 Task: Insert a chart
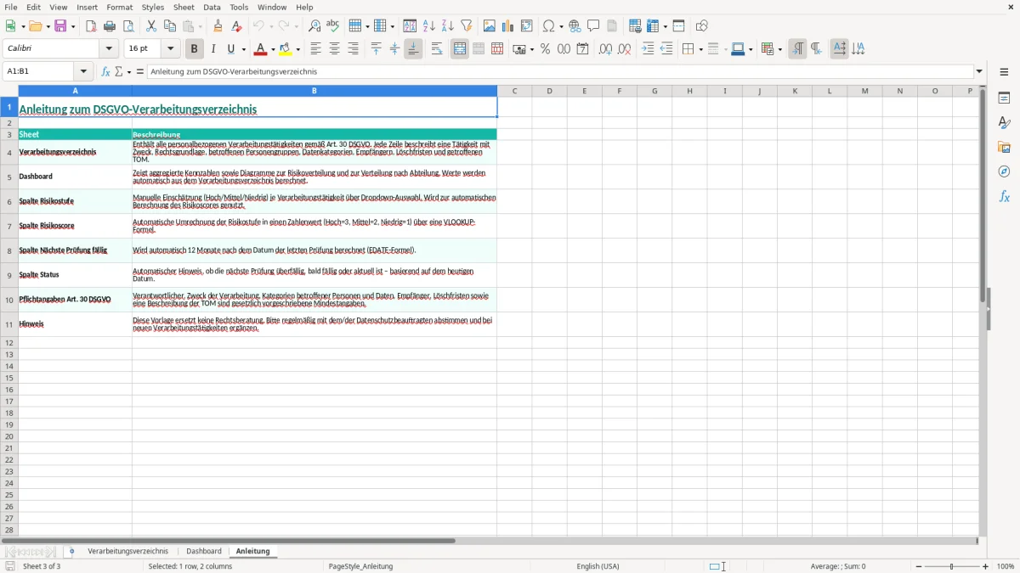[x=508, y=26]
